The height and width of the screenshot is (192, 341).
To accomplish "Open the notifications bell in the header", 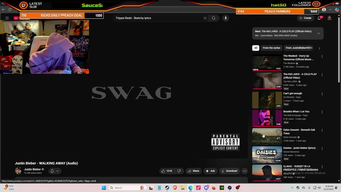I will (x=319, y=18).
